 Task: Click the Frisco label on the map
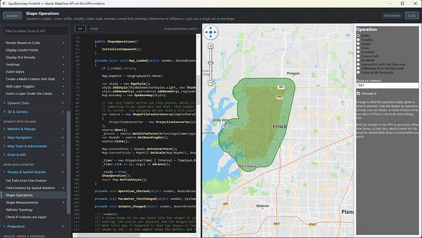coord(279,126)
